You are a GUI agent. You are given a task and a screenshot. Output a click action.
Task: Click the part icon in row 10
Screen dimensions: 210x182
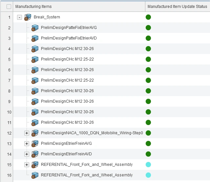pos(35,112)
